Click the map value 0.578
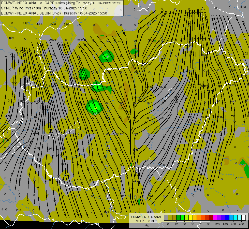Image resolution: width=249 pixels, height=229 pixels. coord(233,85)
